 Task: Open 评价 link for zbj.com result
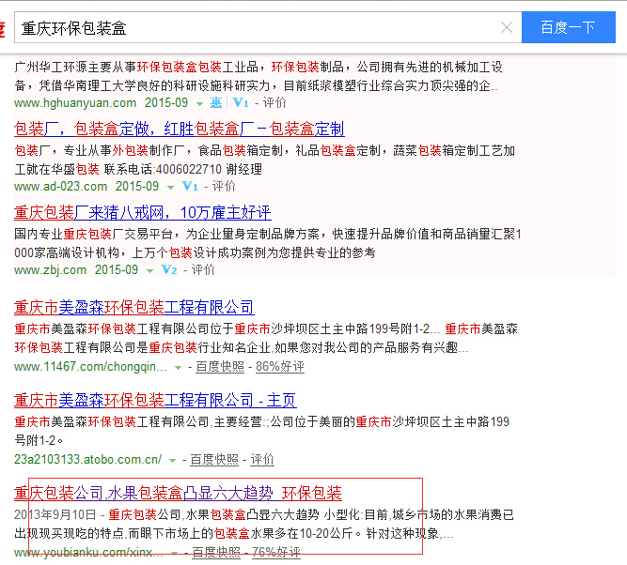tap(203, 270)
